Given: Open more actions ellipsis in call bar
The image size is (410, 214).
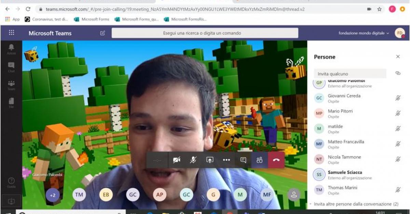Looking at the screenshot, I should 226,160.
